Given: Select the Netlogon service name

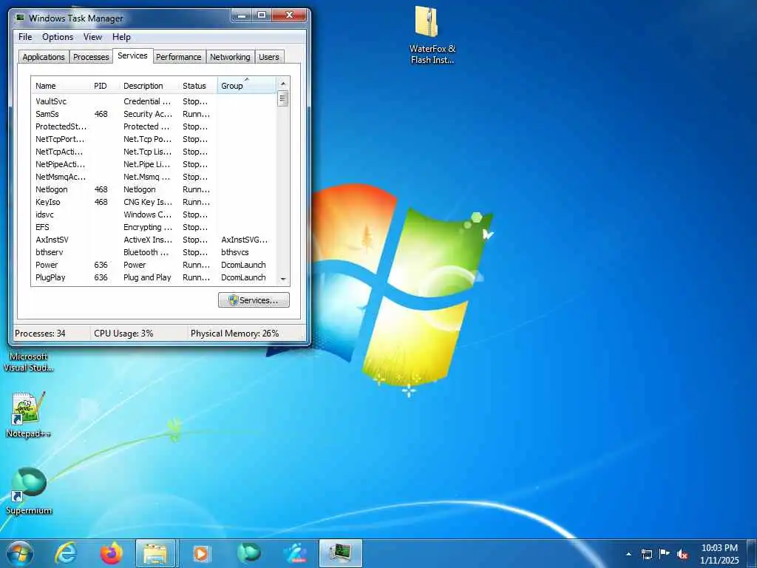Looking at the screenshot, I should 52,189.
